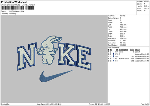The height and width of the screenshot is (106, 150).
Task: Click the St. column header
Action: click(117, 50)
